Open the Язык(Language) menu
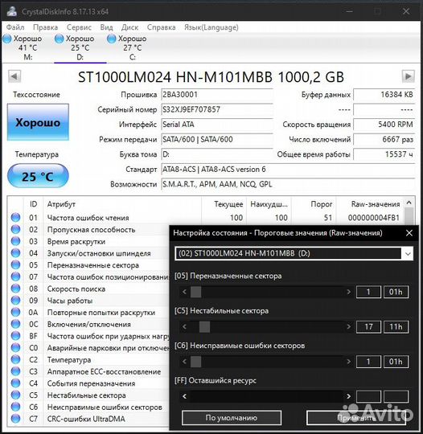Screen dimensions: 423x434 tap(211, 27)
